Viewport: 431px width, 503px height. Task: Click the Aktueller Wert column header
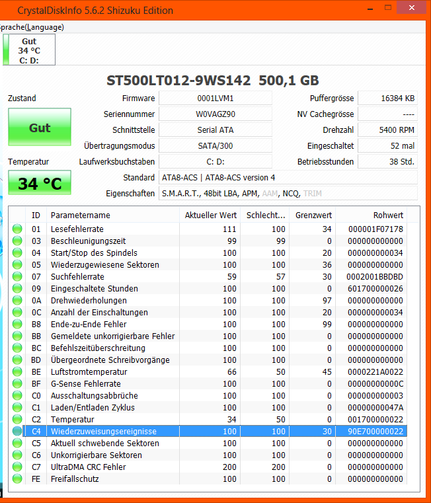(x=210, y=215)
